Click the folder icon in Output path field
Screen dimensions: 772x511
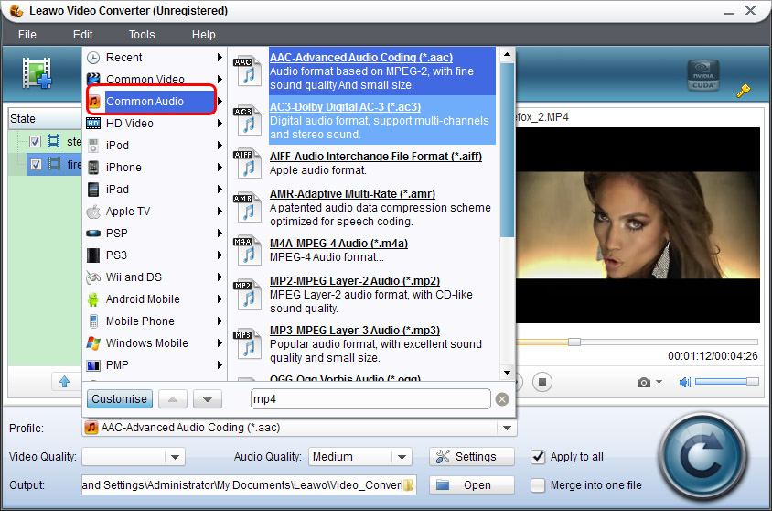point(408,484)
